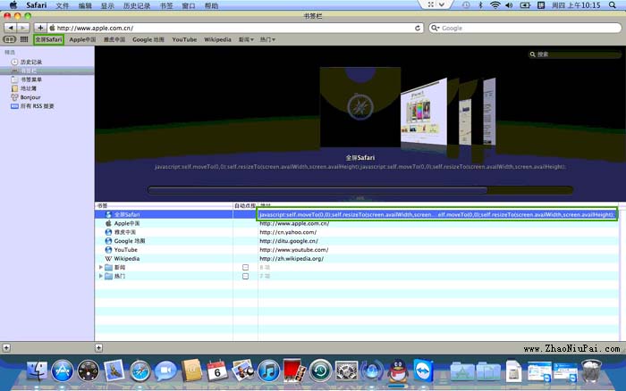626x391 pixels.
Task: Open the 书签 menu
Action: point(166,5)
